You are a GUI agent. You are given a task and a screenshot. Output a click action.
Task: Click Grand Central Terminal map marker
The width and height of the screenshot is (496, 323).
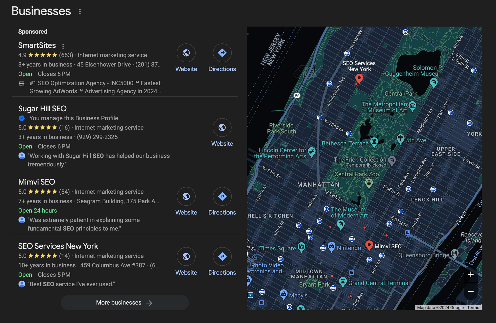pyautogui.click(x=343, y=281)
